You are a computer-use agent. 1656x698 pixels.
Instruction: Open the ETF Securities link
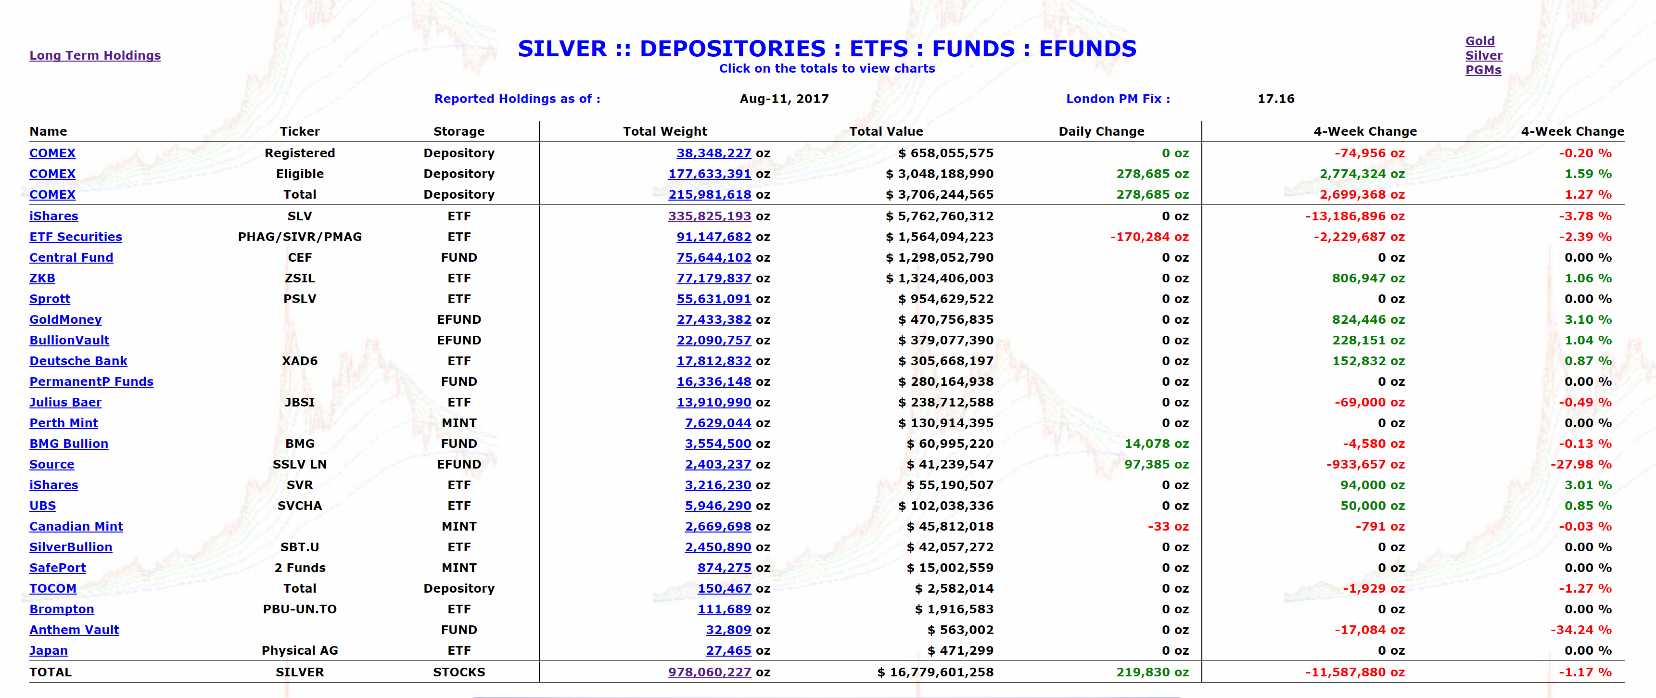tap(76, 237)
